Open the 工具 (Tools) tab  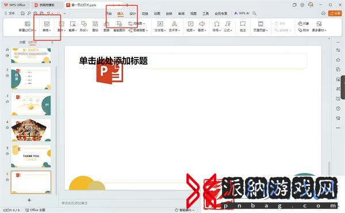click(x=205, y=13)
